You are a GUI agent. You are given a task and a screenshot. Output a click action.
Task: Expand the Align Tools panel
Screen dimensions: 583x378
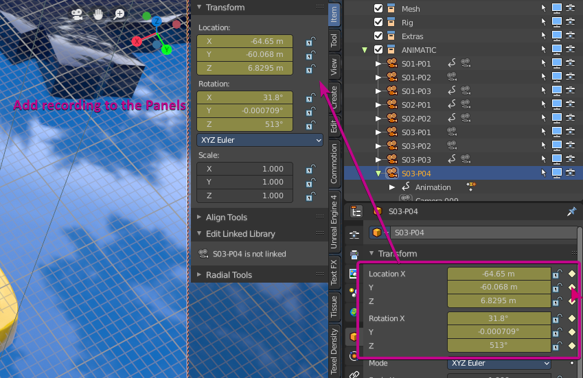pyautogui.click(x=199, y=217)
